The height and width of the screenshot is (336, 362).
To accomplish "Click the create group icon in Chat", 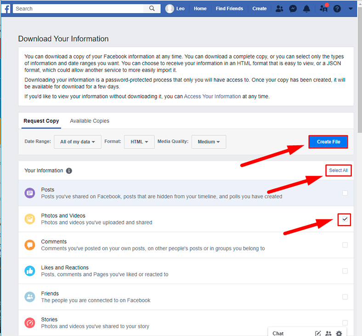I will coord(328,333).
